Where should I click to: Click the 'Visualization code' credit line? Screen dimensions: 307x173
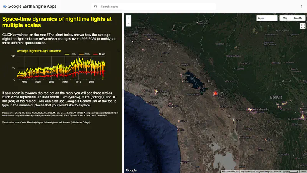46,122
